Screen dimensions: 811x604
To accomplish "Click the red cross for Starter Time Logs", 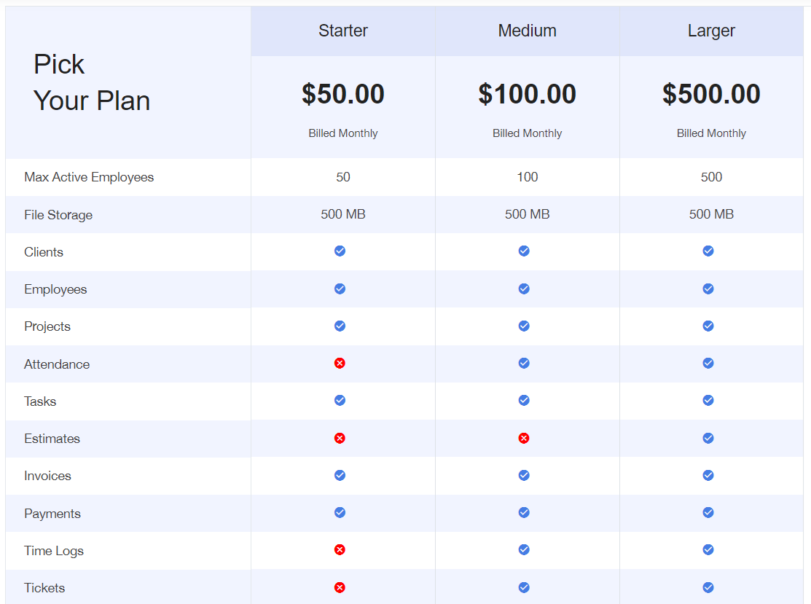I will 340,549.
